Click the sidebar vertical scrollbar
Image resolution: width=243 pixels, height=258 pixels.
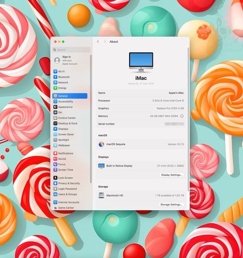tap(91, 119)
